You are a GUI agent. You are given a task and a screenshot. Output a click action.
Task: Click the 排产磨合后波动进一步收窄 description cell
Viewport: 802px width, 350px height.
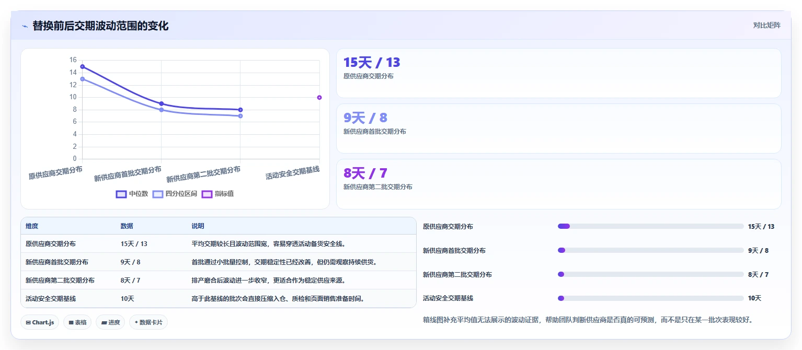[x=268, y=281]
